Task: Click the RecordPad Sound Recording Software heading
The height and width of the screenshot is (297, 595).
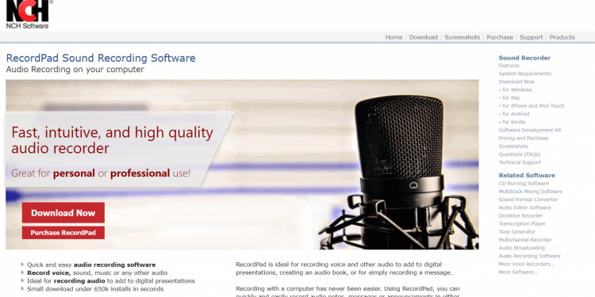Action: click(x=101, y=58)
